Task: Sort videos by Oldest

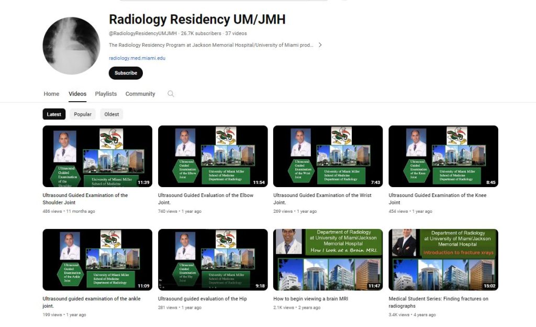Action: [x=111, y=114]
